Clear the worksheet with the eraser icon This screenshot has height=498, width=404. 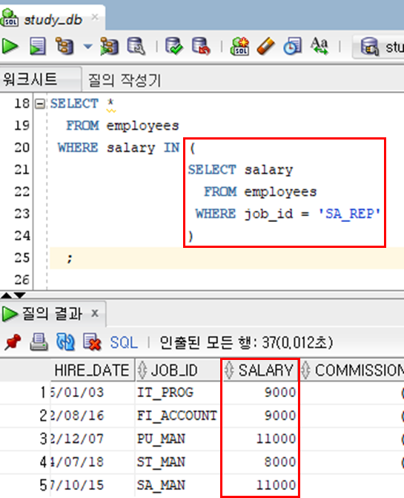[265, 46]
